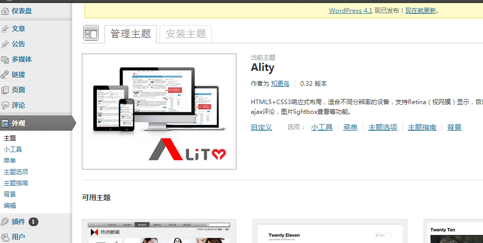Select 主题选项 in the sidebar submenu
This screenshot has height=243, width=483.
[16, 172]
